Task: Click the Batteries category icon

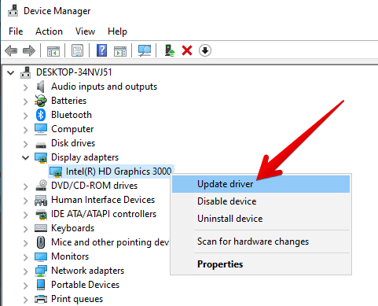Action: (x=41, y=101)
